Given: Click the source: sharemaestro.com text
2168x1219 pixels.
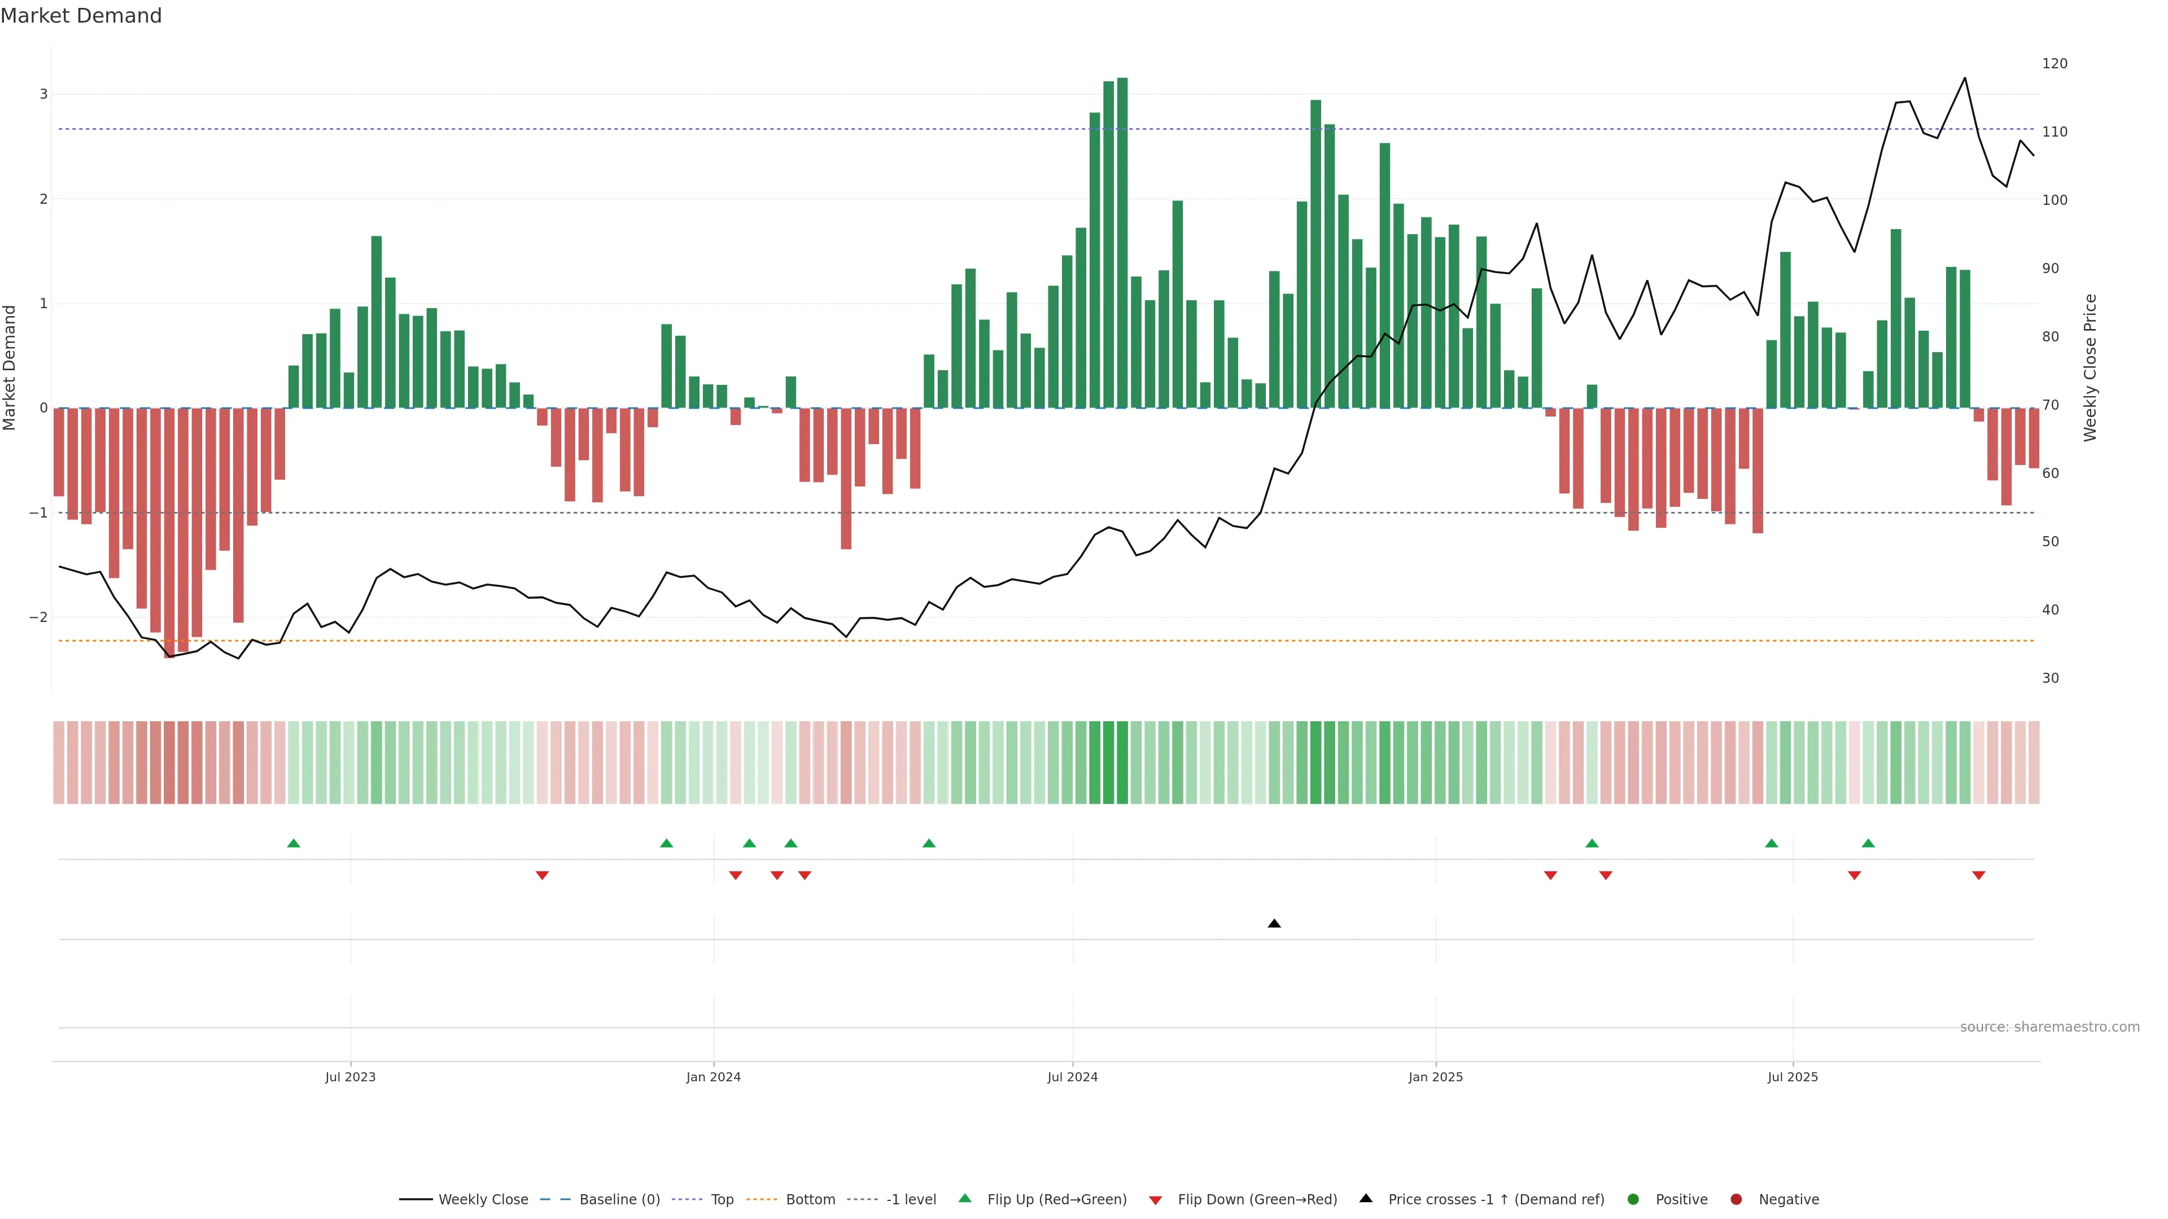Looking at the screenshot, I should (2049, 1027).
